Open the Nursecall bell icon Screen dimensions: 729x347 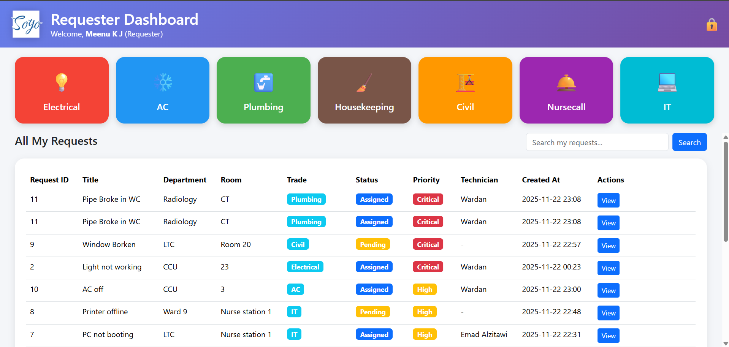[x=566, y=83]
